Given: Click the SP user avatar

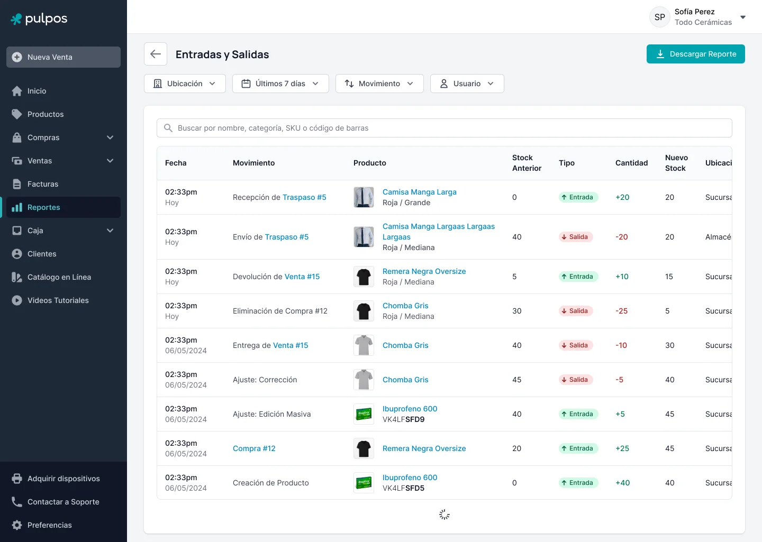Looking at the screenshot, I should click(660, 17).
